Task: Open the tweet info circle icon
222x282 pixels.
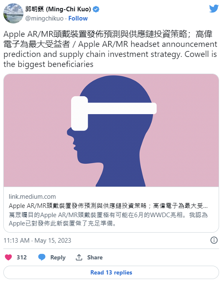Action: coord(214,240)
